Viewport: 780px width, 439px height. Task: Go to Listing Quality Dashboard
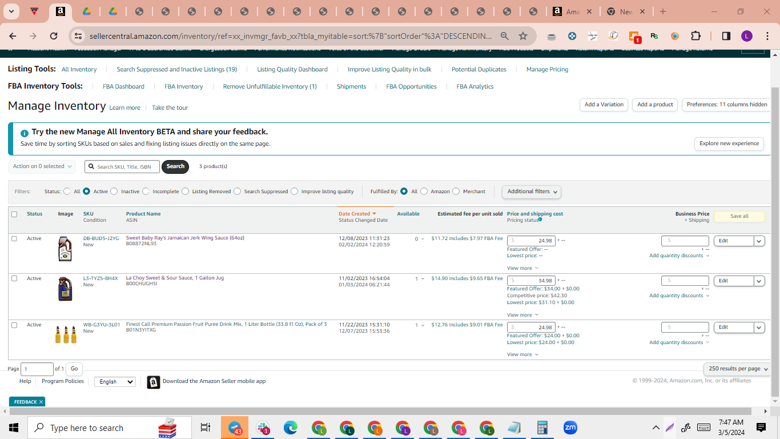[x=292, y=69]
